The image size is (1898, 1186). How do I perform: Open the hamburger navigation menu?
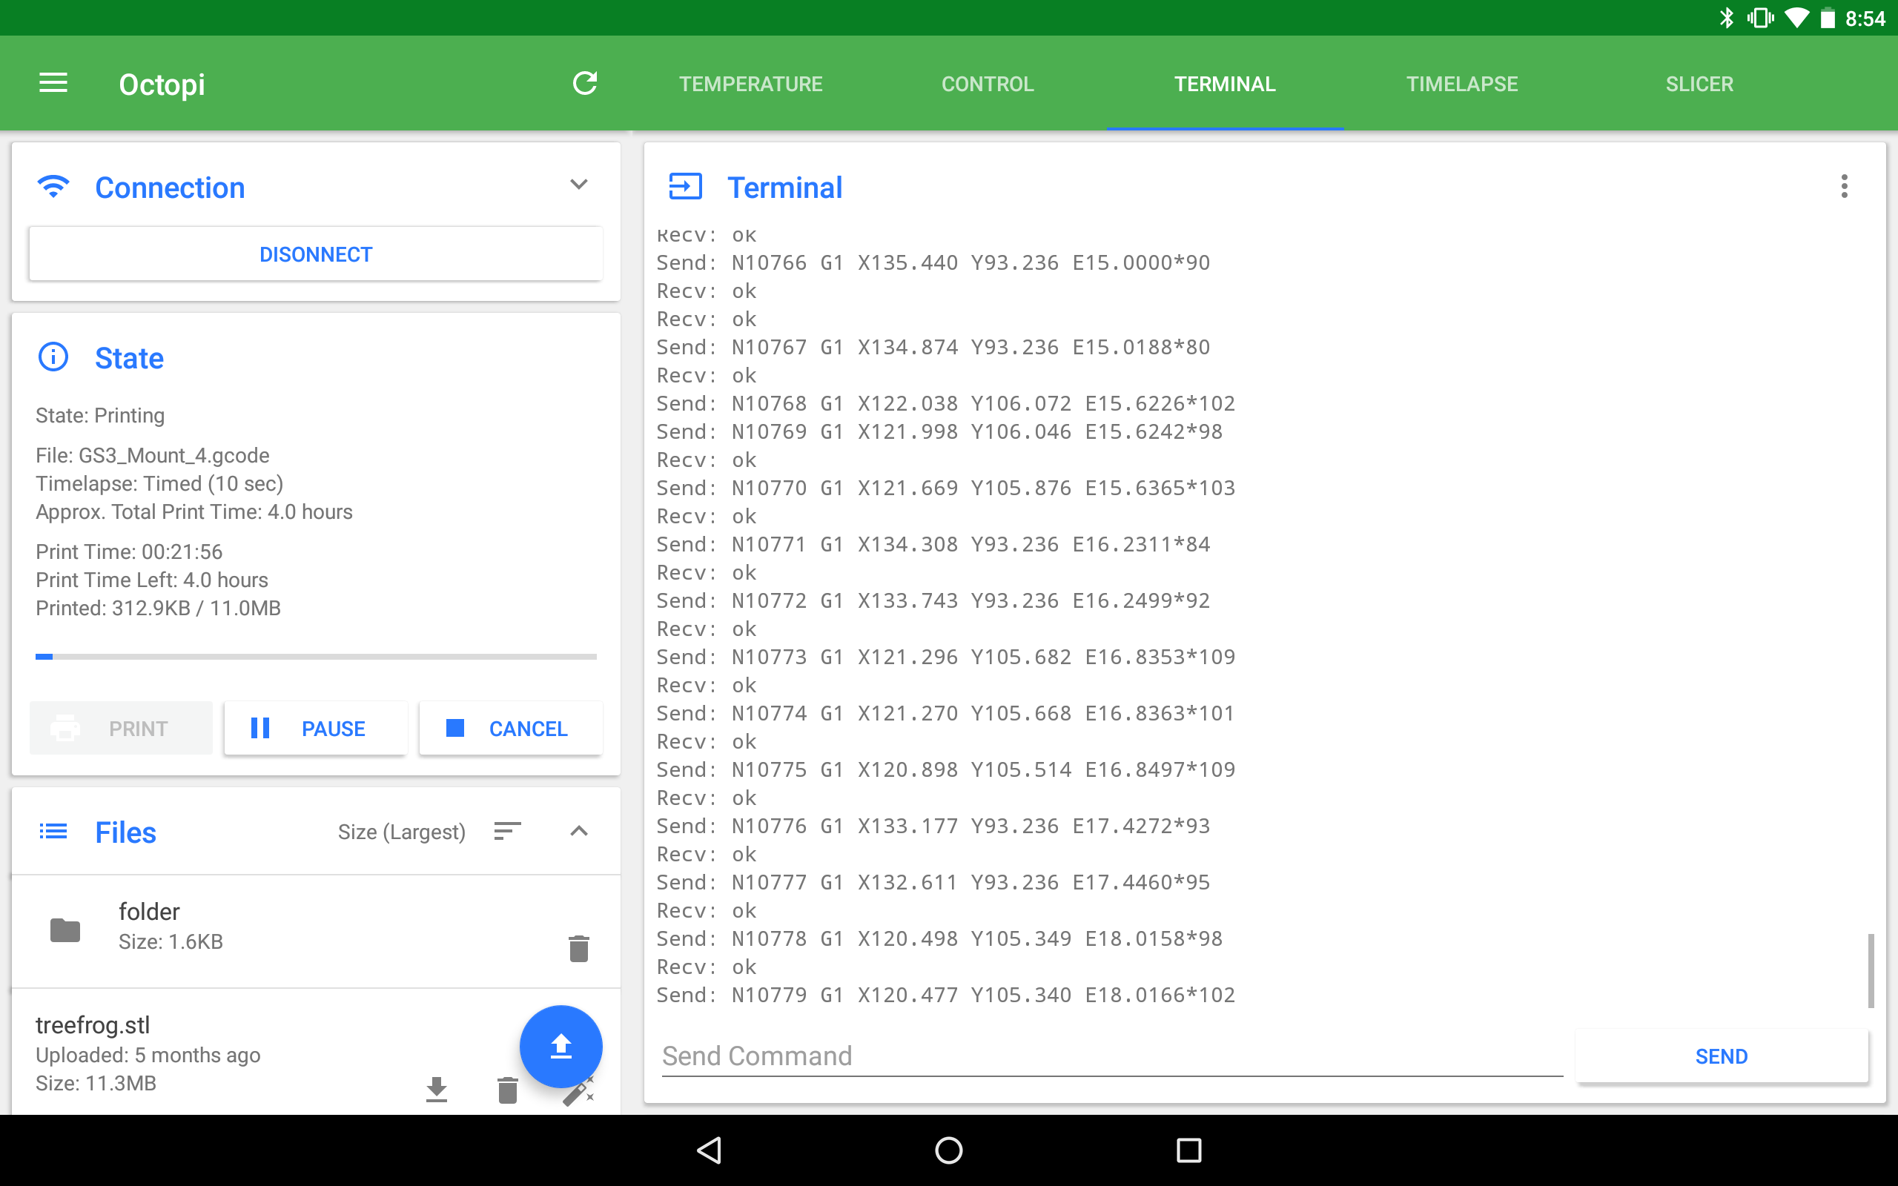coord(53,83)
